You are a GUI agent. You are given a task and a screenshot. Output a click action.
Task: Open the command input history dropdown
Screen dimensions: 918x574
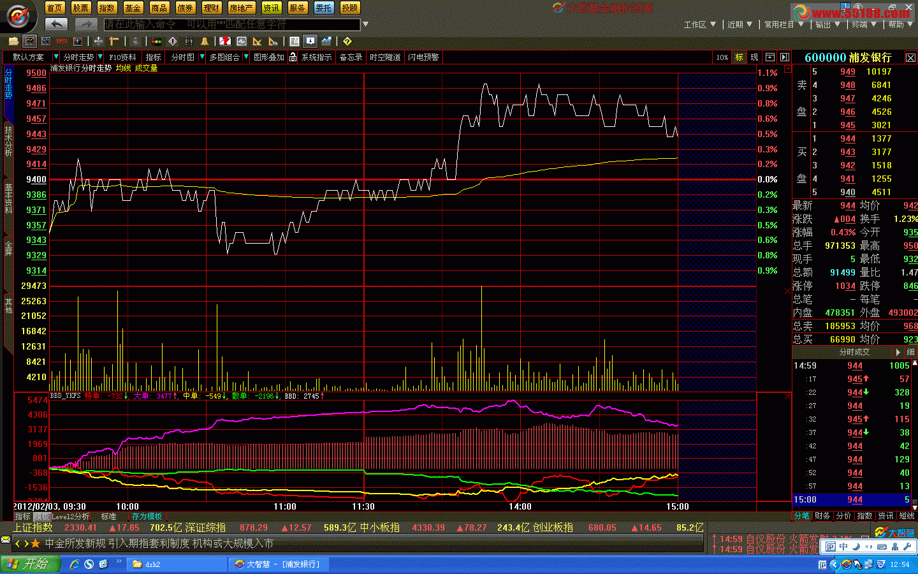click(x=365, y=24)
